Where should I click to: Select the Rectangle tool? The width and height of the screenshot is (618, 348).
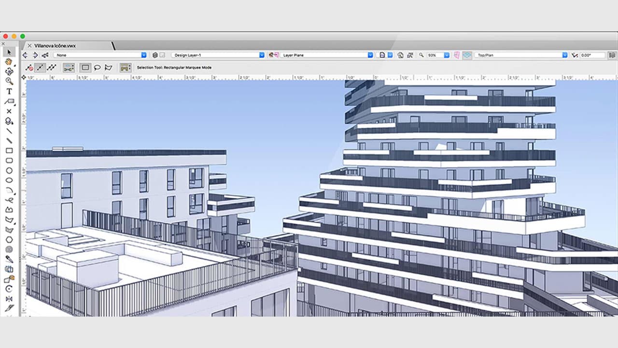(x=8, y=150)
